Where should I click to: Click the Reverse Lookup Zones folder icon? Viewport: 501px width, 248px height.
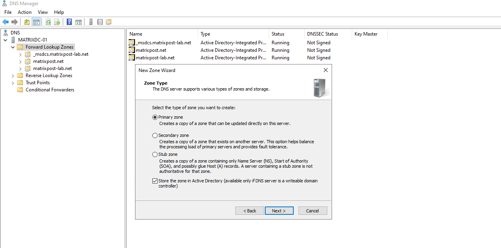(x=20, y=76)
